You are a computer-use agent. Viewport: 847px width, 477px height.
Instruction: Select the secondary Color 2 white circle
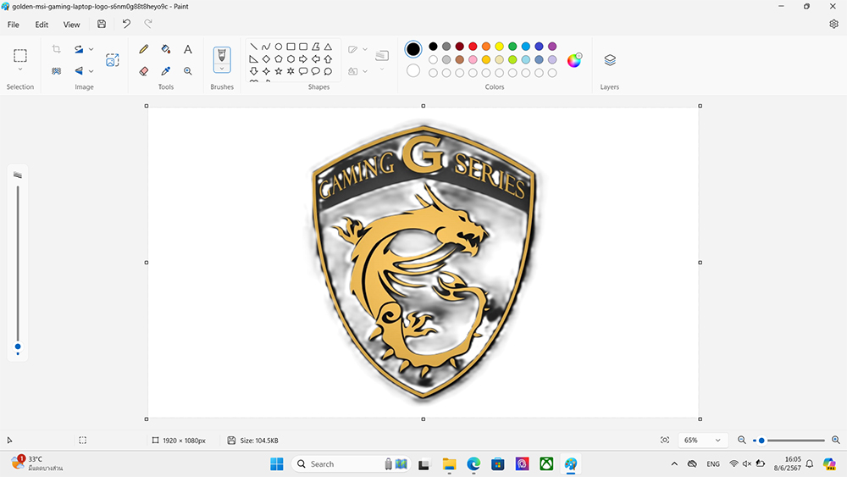413,71
